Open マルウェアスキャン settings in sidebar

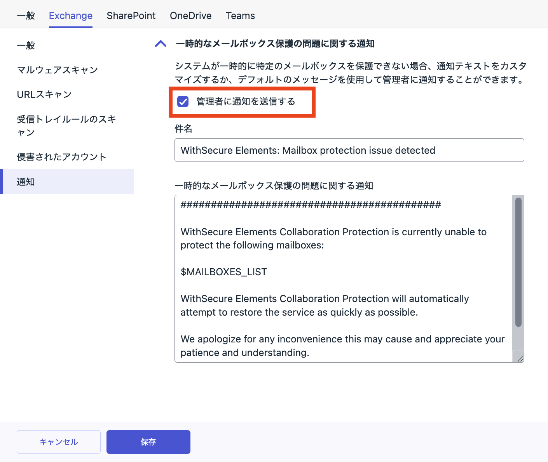click(58, 70)
